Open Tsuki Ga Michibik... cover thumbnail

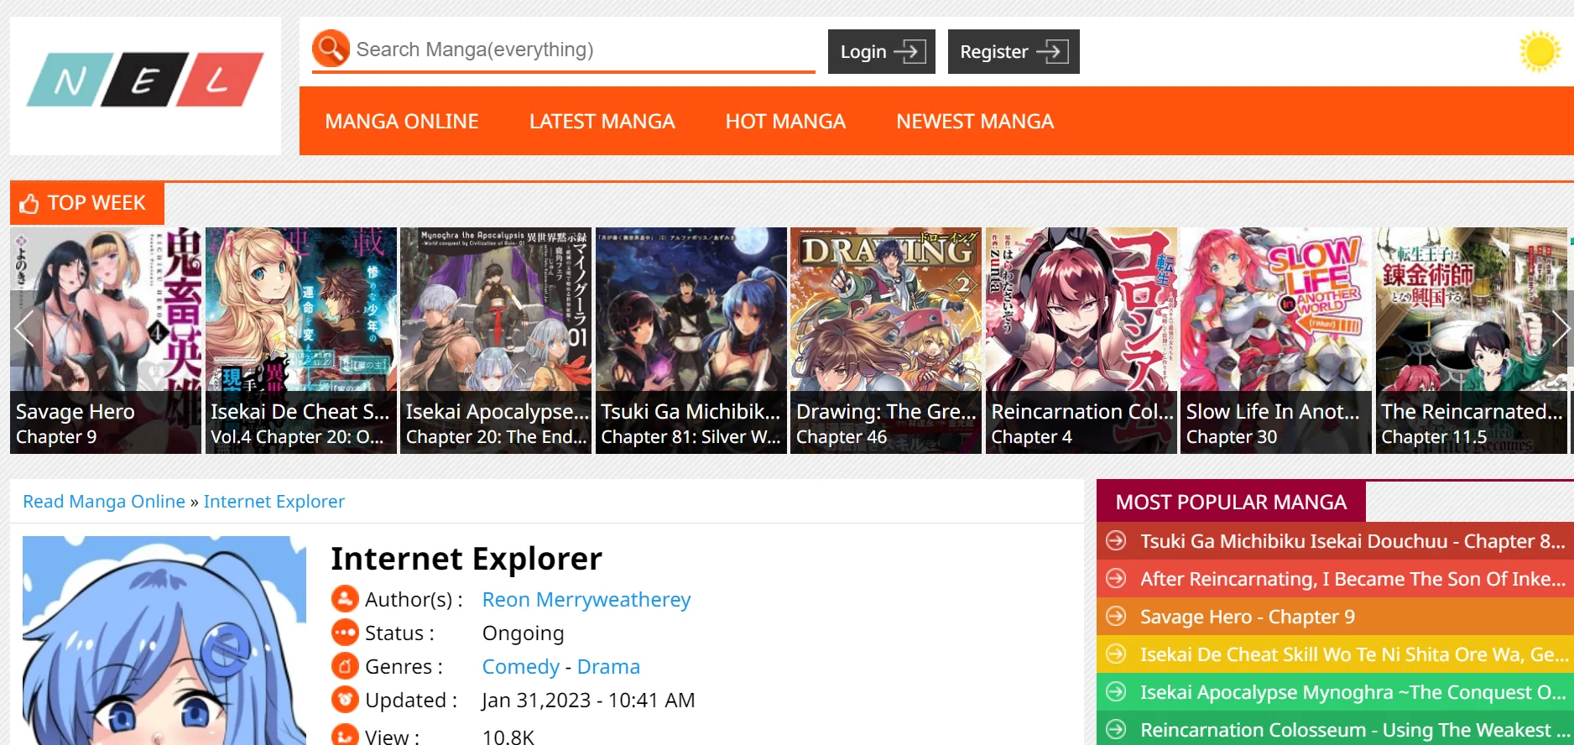click(x=691, y=341)
